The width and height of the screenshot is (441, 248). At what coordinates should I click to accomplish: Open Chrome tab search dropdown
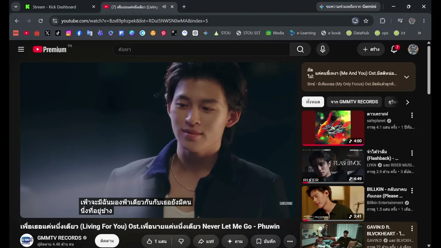point(16,7)
